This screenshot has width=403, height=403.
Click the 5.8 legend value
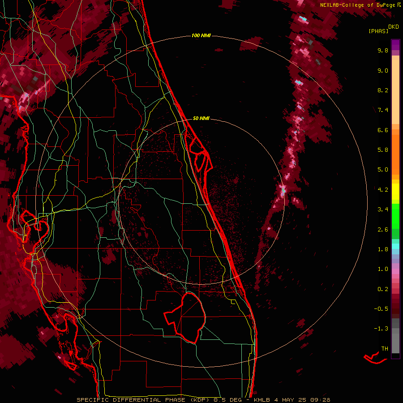click(383, 150)
